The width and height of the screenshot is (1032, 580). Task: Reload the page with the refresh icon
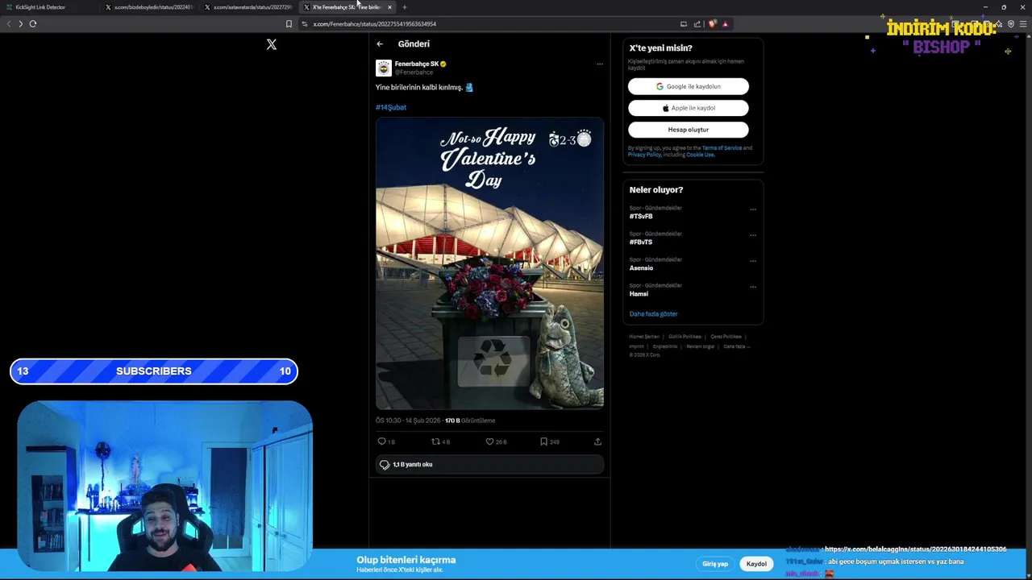(33, 24)
